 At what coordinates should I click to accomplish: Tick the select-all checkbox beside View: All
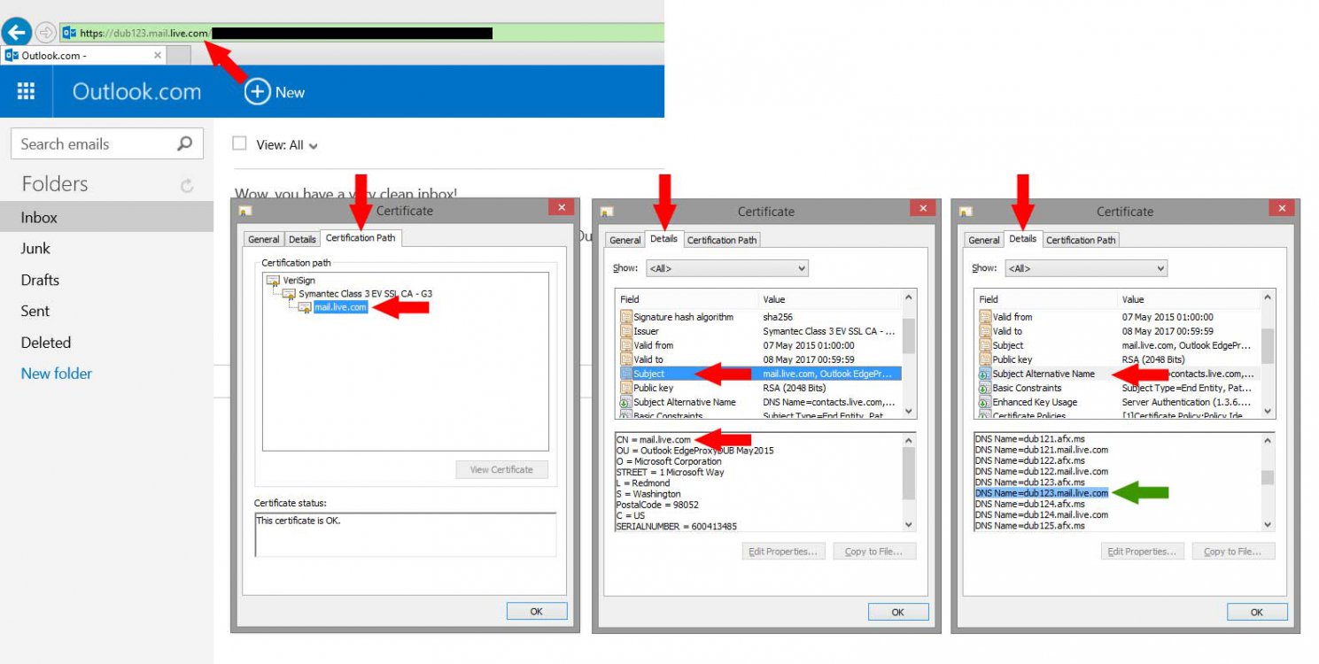239,143
